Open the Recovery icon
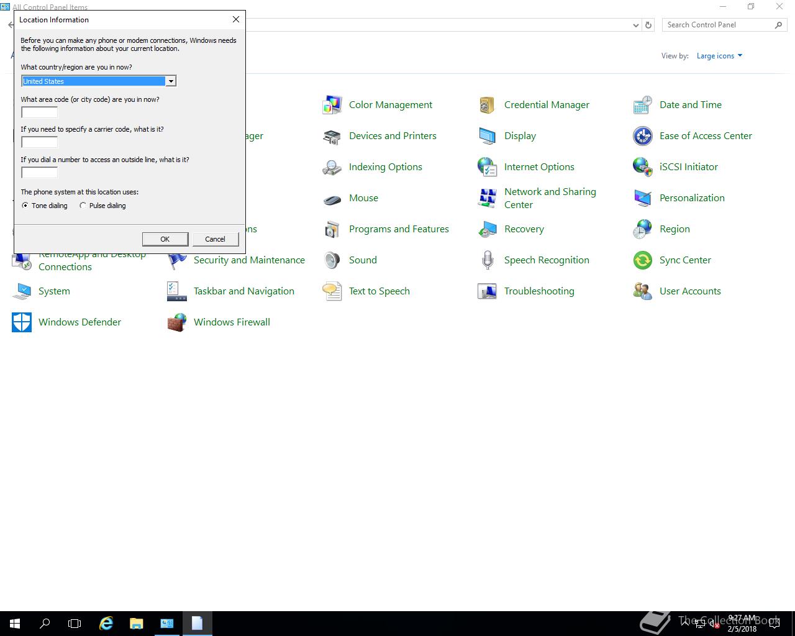 (488, 229)
